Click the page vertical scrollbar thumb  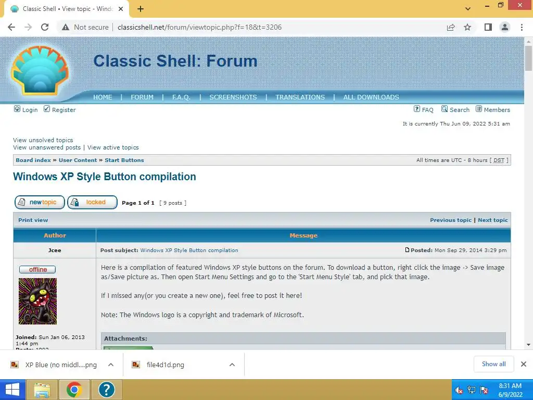528,58
